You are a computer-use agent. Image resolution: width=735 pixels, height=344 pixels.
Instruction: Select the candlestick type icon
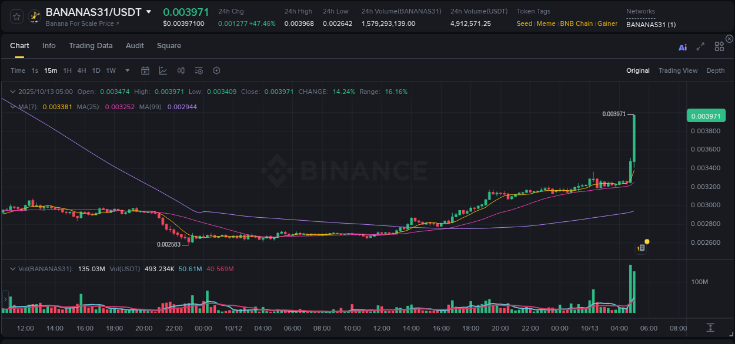point(181,70)
